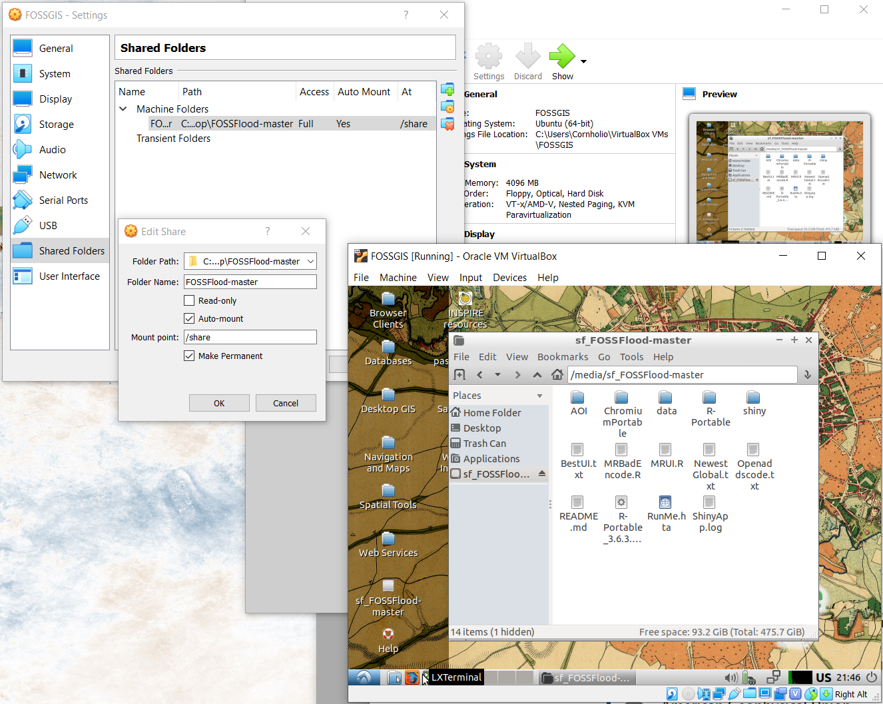The image size is (883, 704).
Task: Open the Help desktop icon
Action: 388,640
